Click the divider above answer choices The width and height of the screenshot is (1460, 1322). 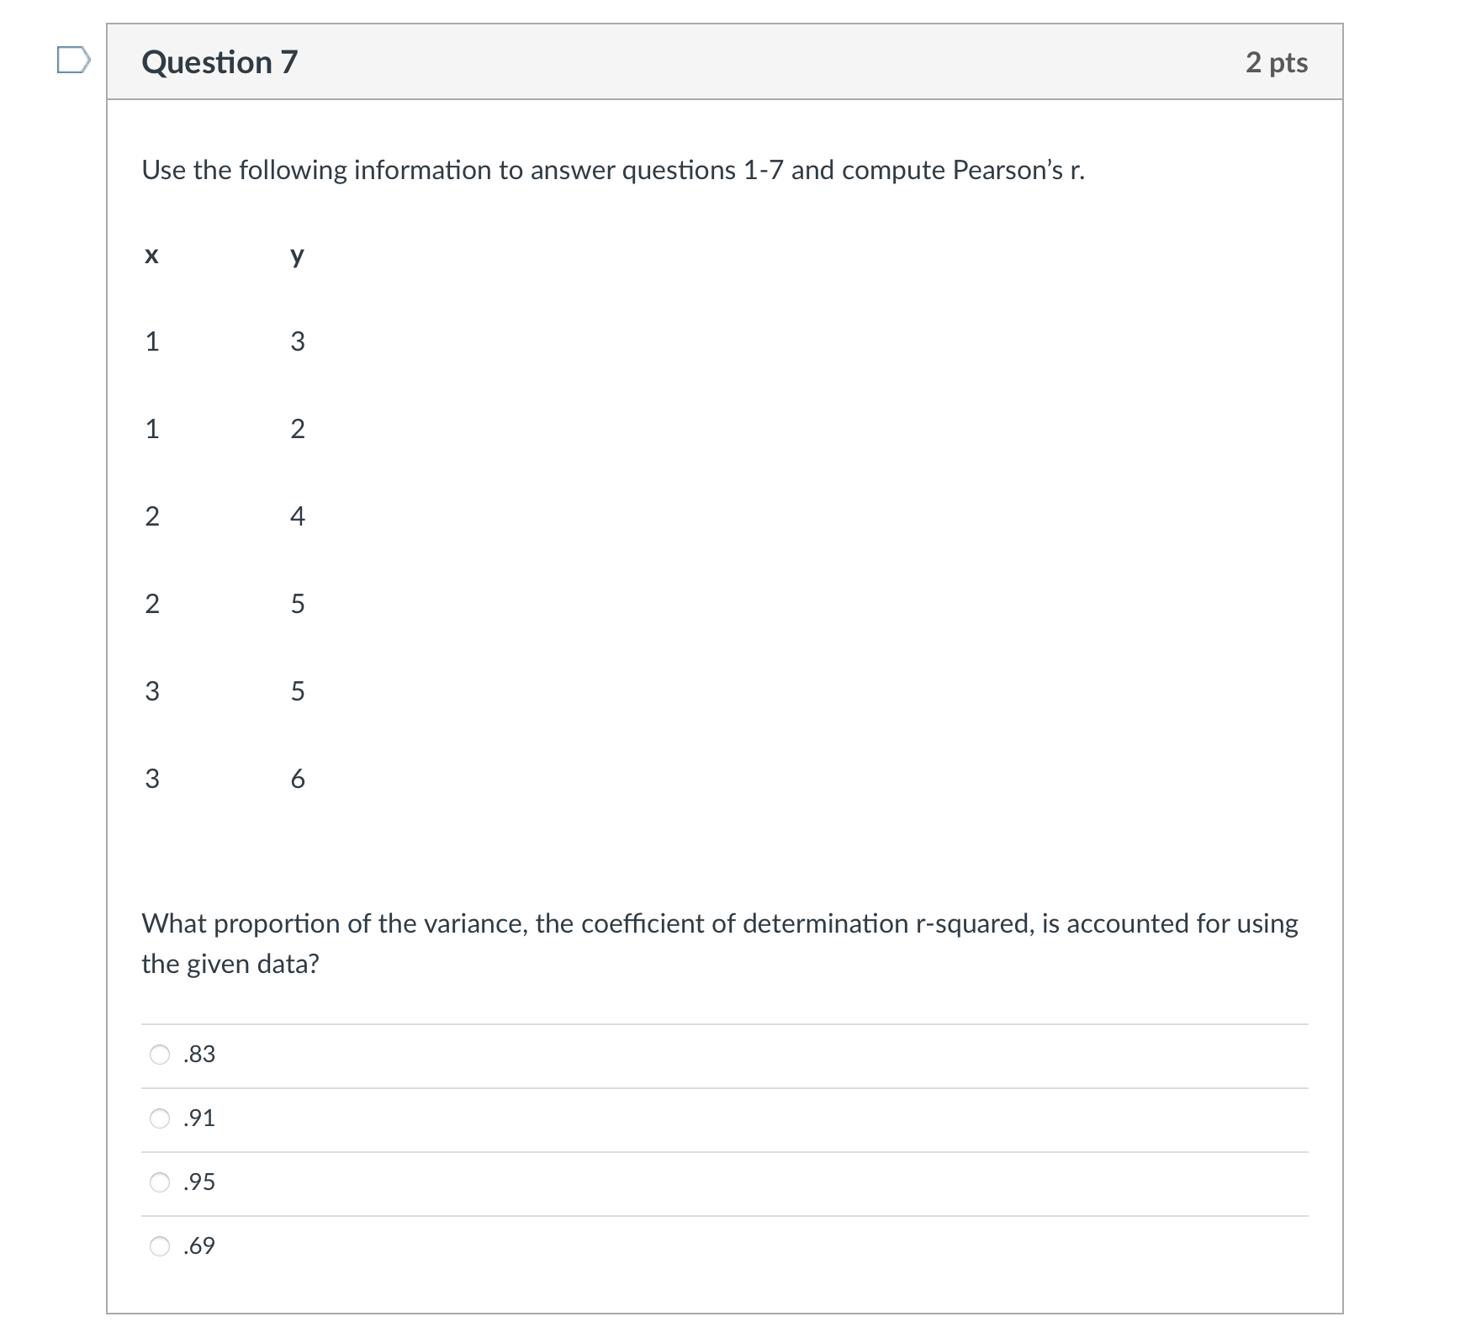point(723,1024)
